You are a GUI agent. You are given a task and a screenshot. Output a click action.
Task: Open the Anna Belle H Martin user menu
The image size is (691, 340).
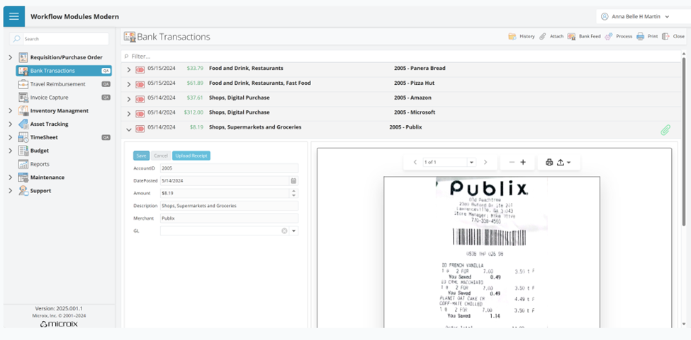(634, 16)
